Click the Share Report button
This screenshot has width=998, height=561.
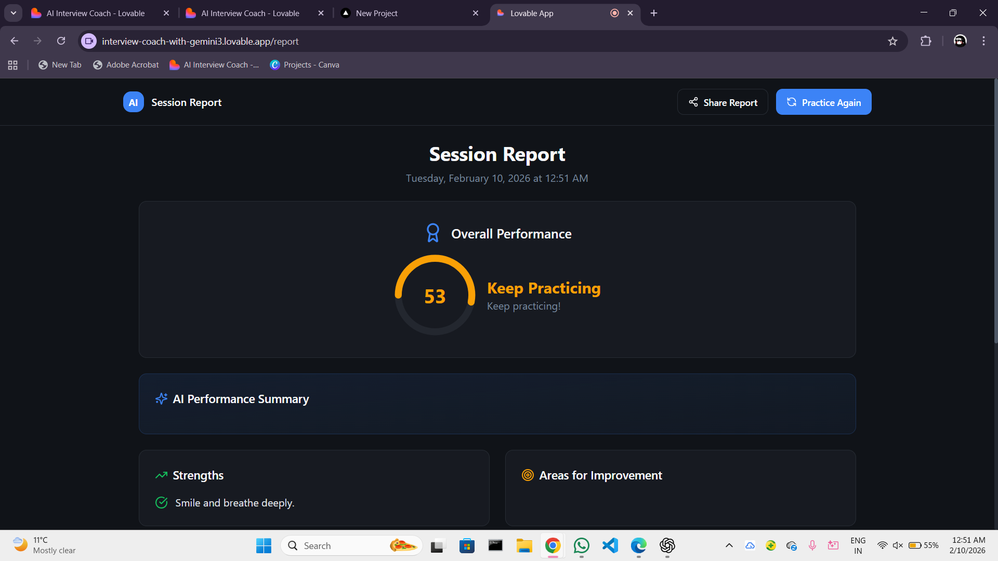[x=723, y=102]
